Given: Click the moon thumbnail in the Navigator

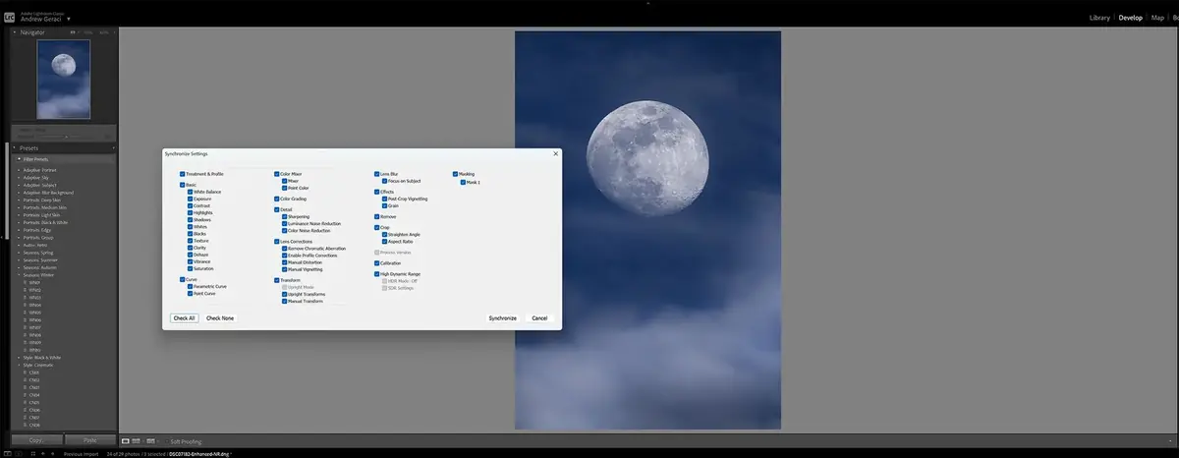Looking at the screenshot, I should coord(63,79).
